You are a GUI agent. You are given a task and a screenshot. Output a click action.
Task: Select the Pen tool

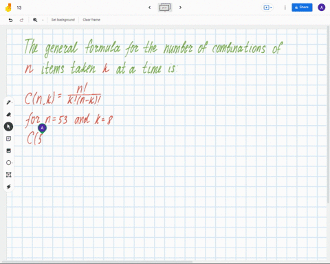tap(9, 102)
